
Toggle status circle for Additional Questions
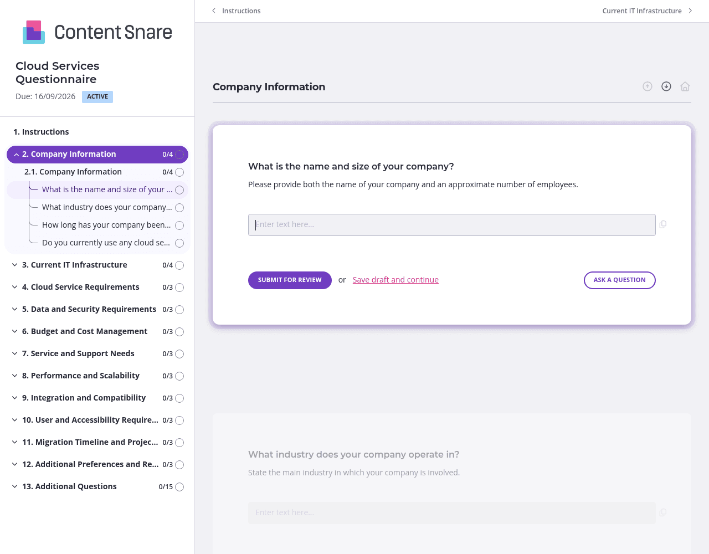pyautogui.click(x=179, y=487)
